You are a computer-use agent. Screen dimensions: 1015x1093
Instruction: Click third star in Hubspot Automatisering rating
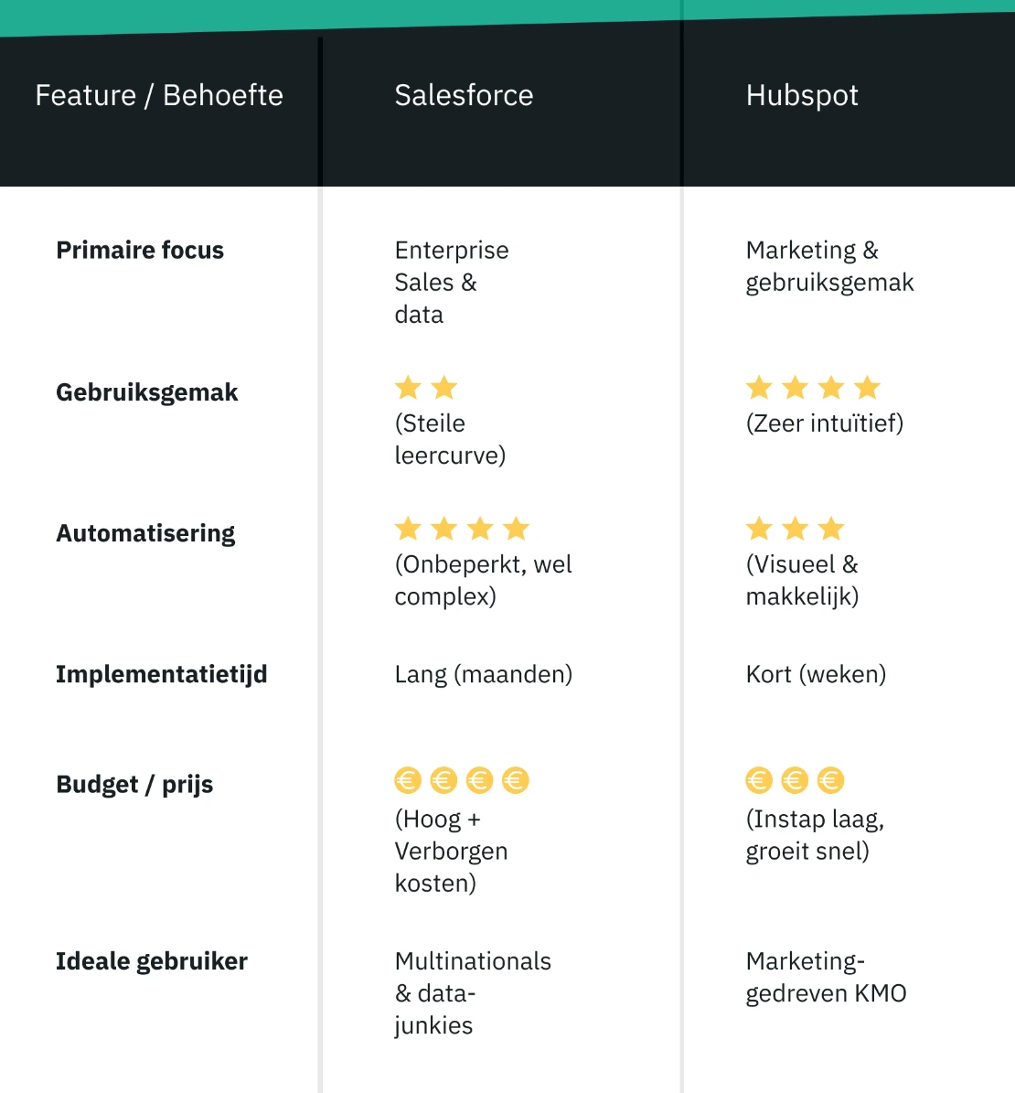[831, 529]
